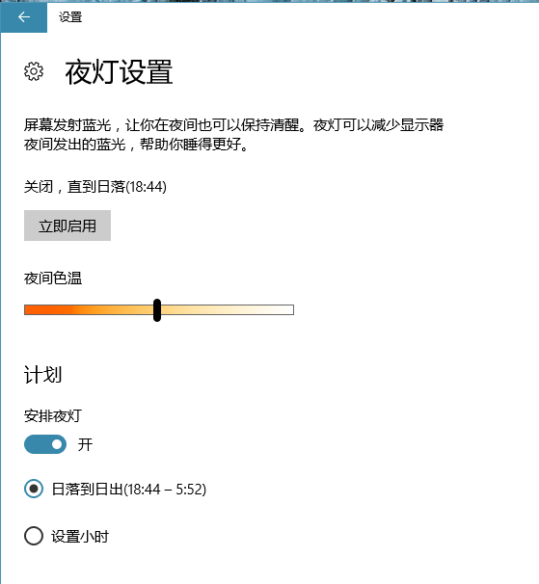Click the 立即启用 button
The width and height of the screenshot is (539, 584).
(67, 226)
